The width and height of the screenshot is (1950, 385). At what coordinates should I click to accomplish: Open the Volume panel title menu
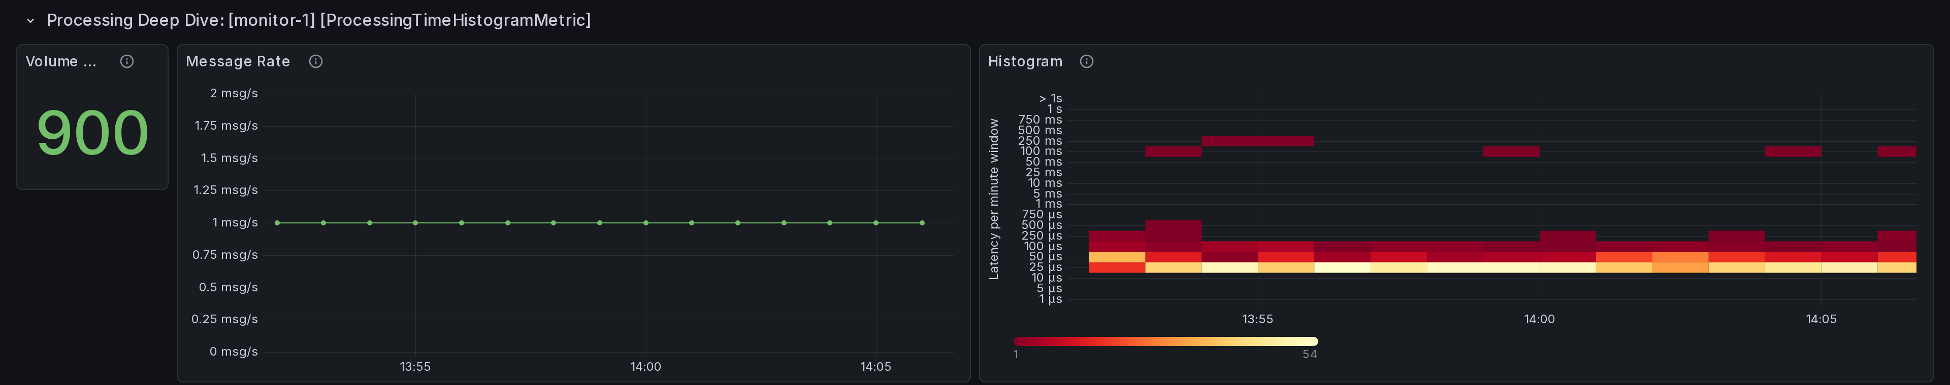[60, 61]
